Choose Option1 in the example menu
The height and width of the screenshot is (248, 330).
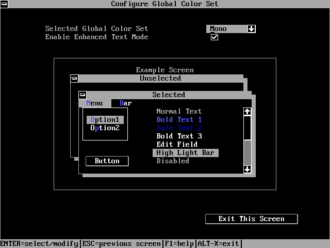(105, 120)
